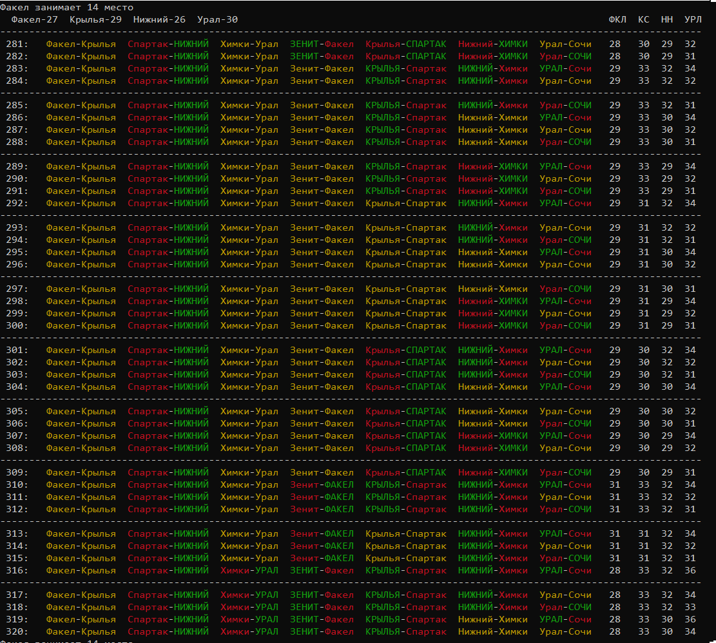Click row number '281:'
The image size is (716, 643).
(x=17, y=44)
